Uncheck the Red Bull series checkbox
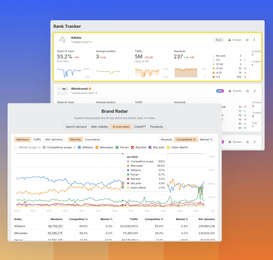This screenshot has width=273, height=260. coord(133,147)
